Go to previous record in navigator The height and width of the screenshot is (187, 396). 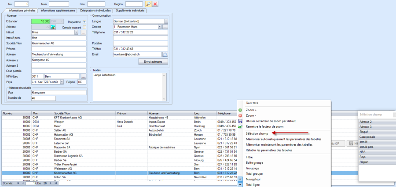point(23,183)
